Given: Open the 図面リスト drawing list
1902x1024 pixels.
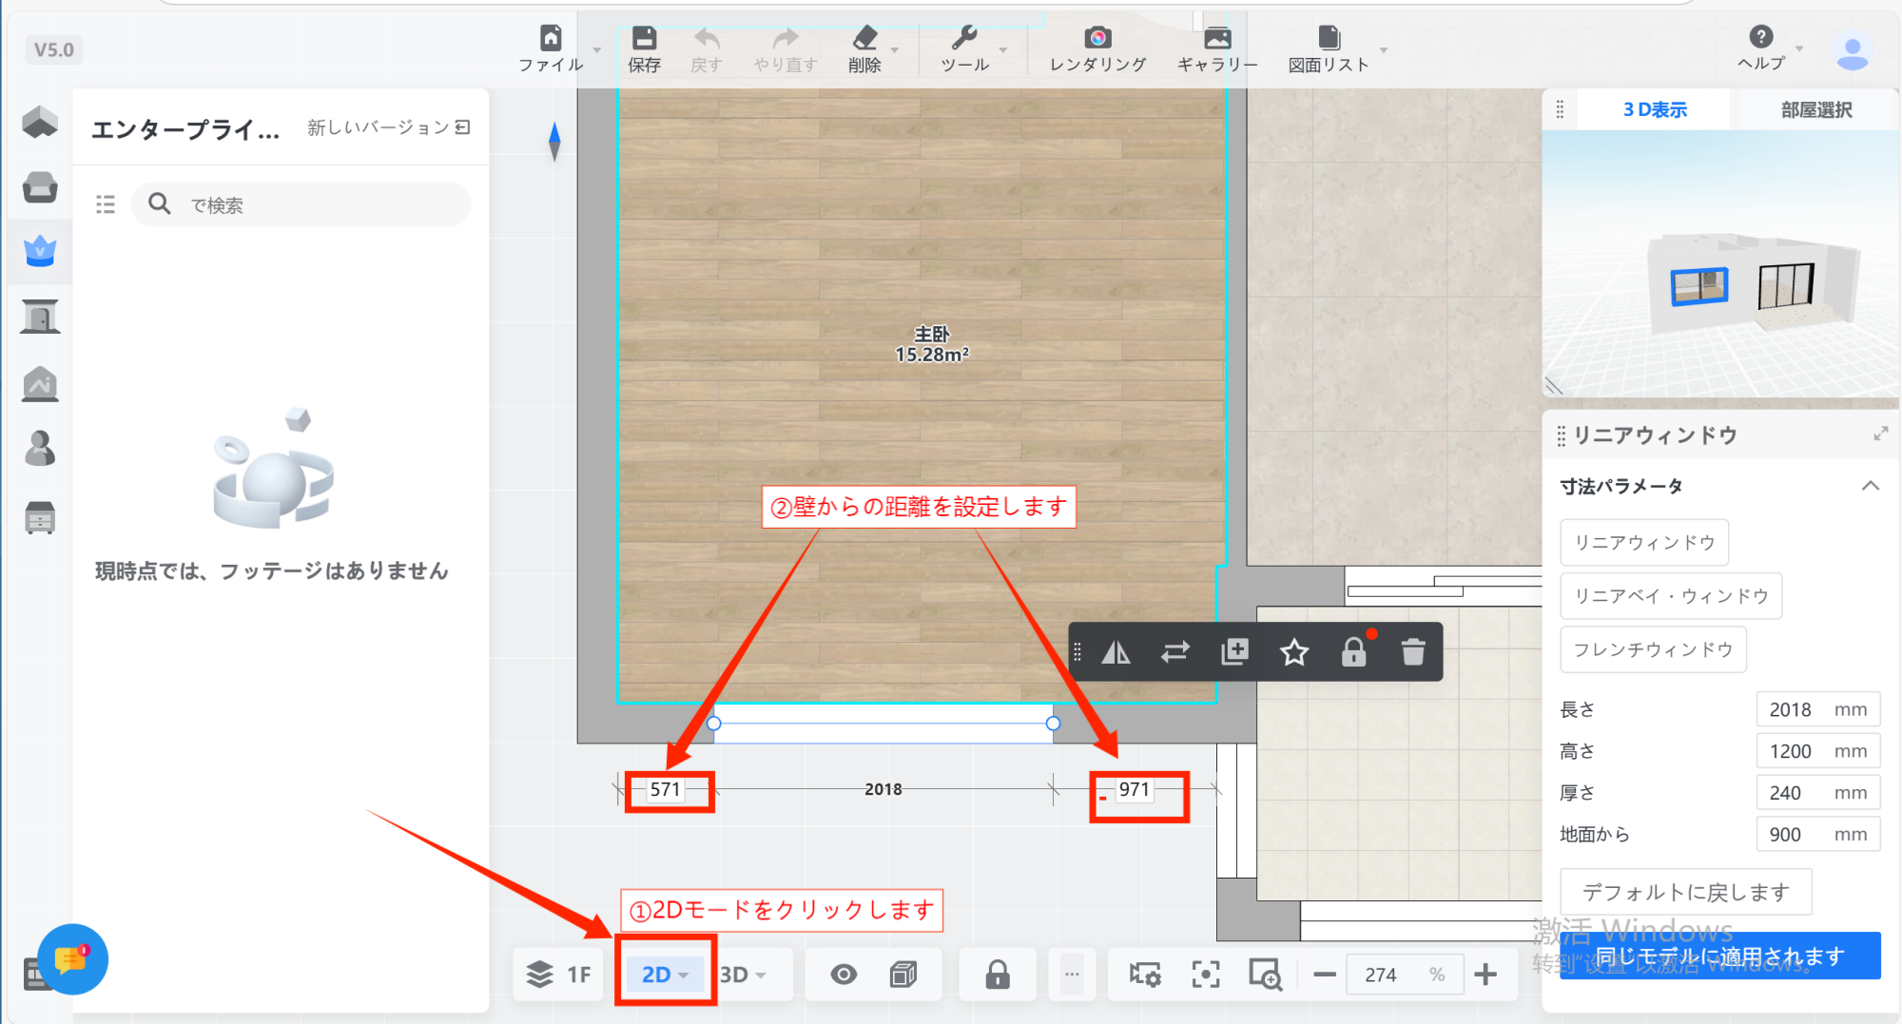Looking at the screenshot, I should click(1329, 48).
